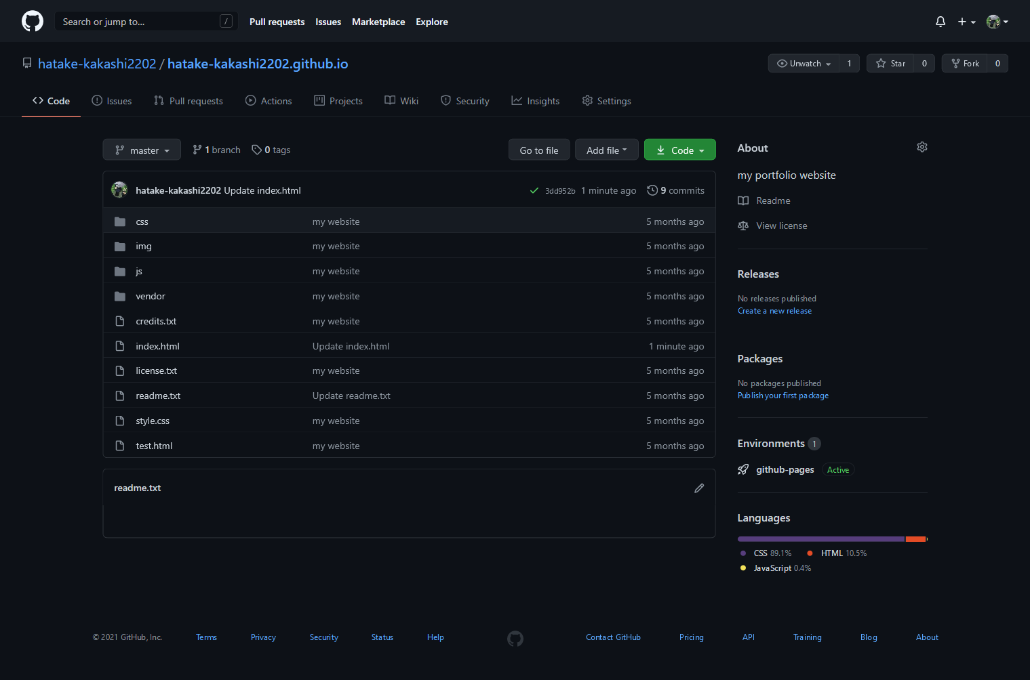Open user avatar menu in header
Image resolution: width=1030 pixels, height=680 pixels.
pos(997,22)
